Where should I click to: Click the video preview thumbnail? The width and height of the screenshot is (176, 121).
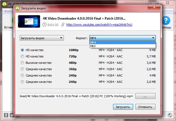[29, 22]
